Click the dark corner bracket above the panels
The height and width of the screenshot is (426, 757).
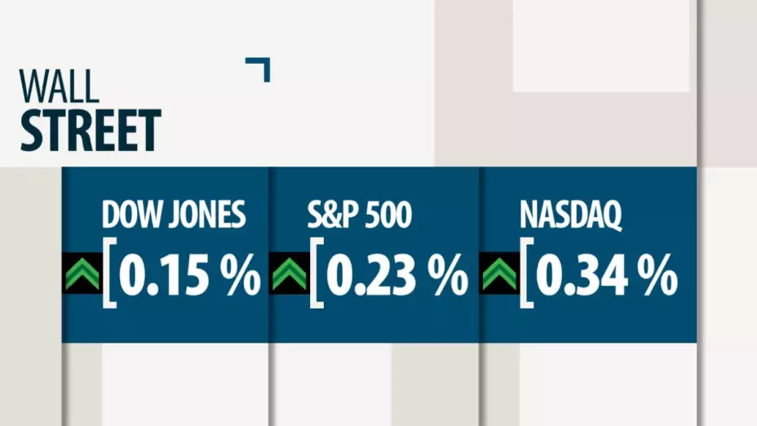pos(259,69)
